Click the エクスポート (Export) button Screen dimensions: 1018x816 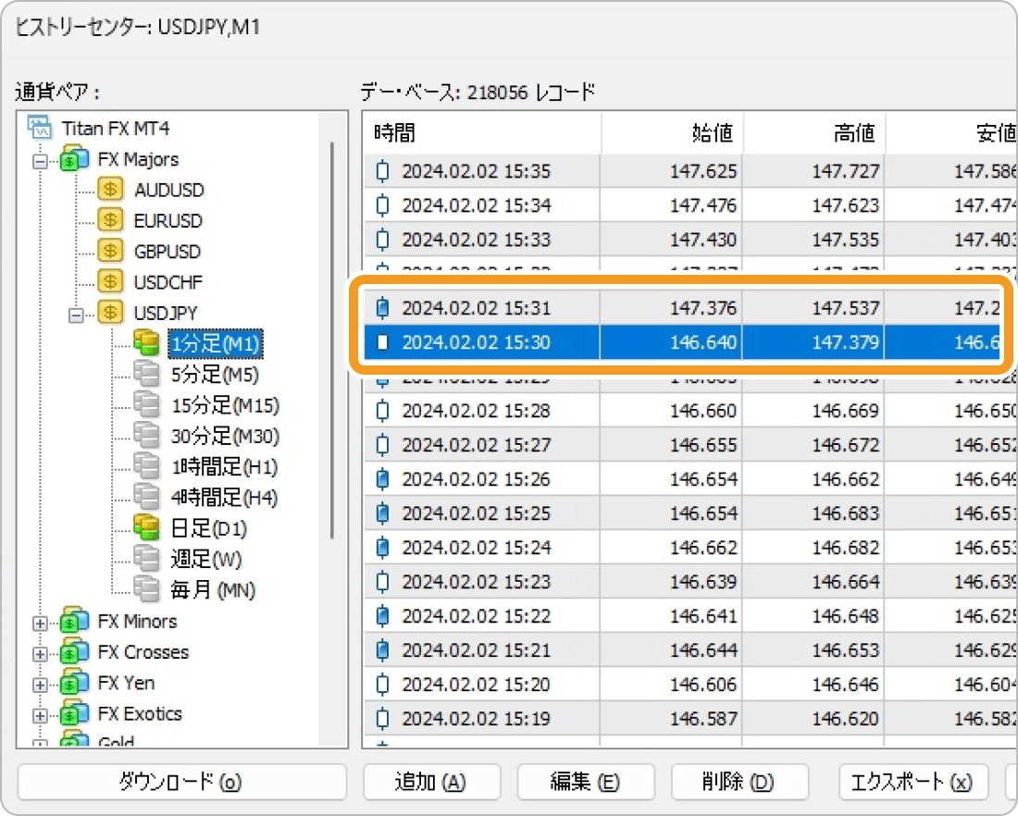tap(912, 783)
